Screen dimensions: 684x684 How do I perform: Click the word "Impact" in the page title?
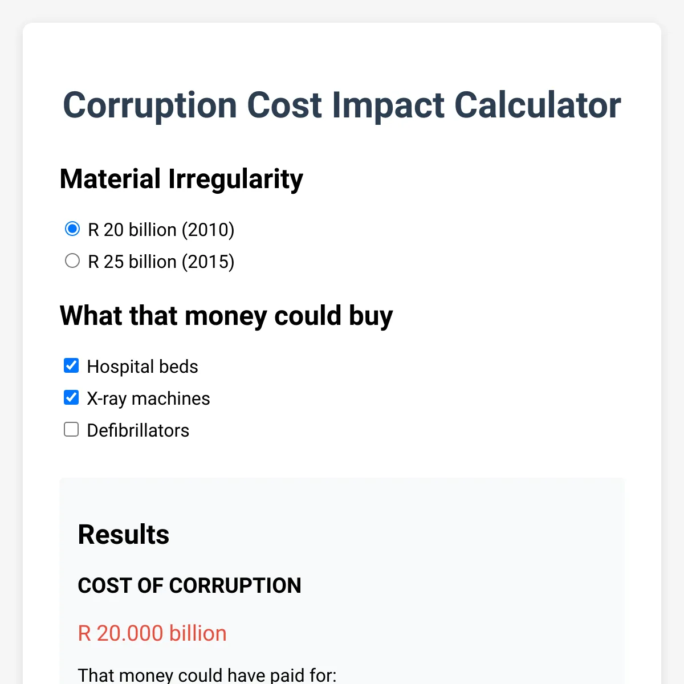pos(388,105)
